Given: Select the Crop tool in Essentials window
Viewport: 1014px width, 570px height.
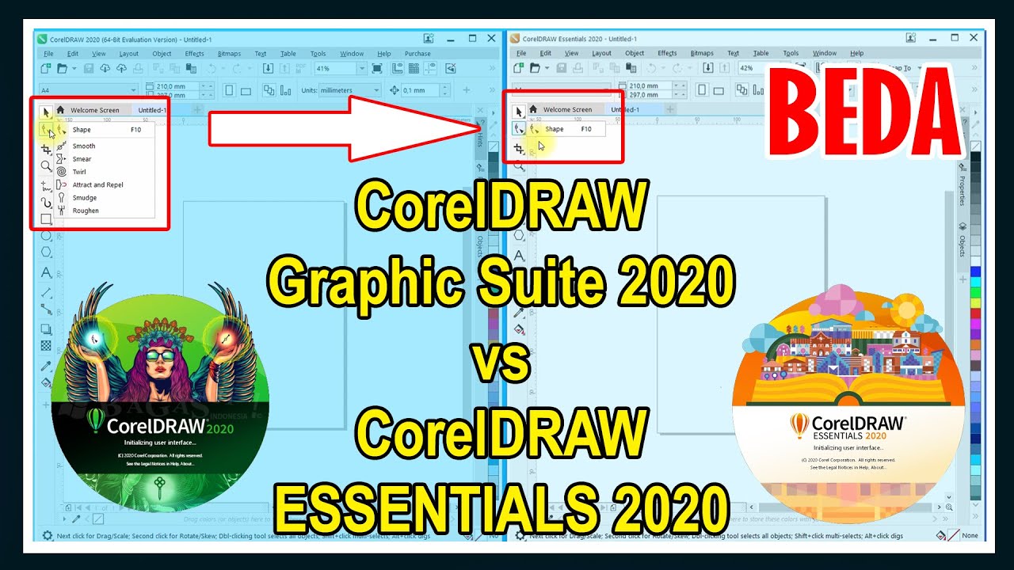Looking at the screenshot, I should (x=519, y=148).
